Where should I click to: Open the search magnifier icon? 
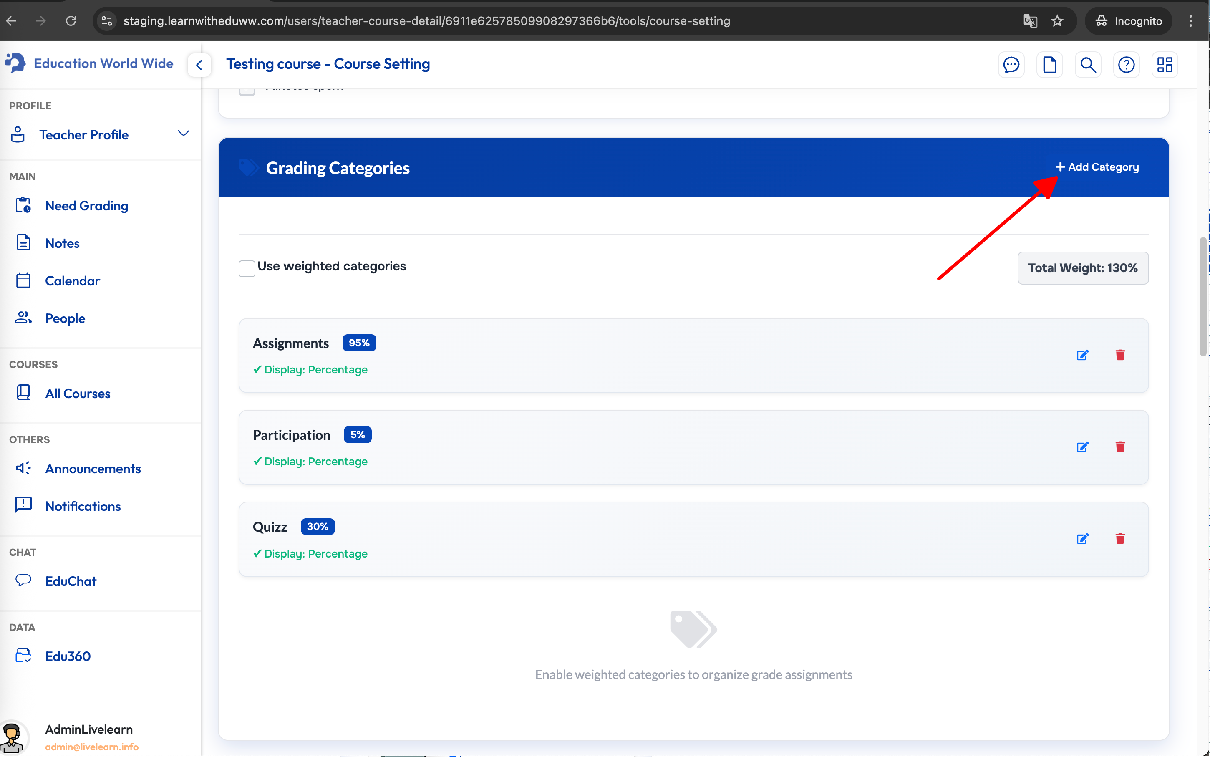(1088, 65)
